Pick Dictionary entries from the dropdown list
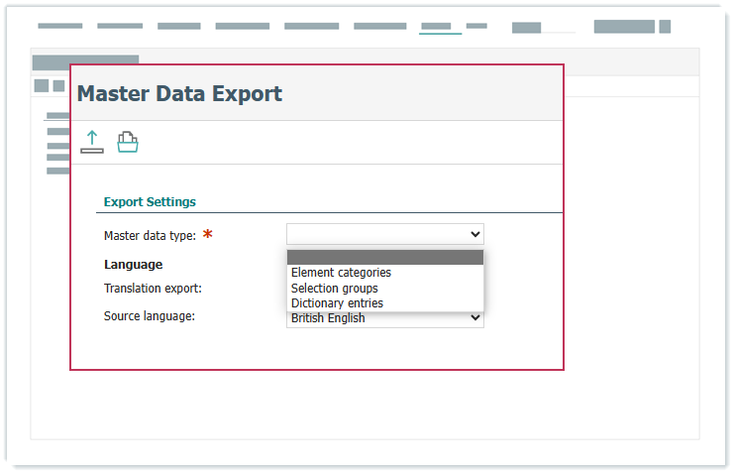The image size is (735, 475). point(337,303)
